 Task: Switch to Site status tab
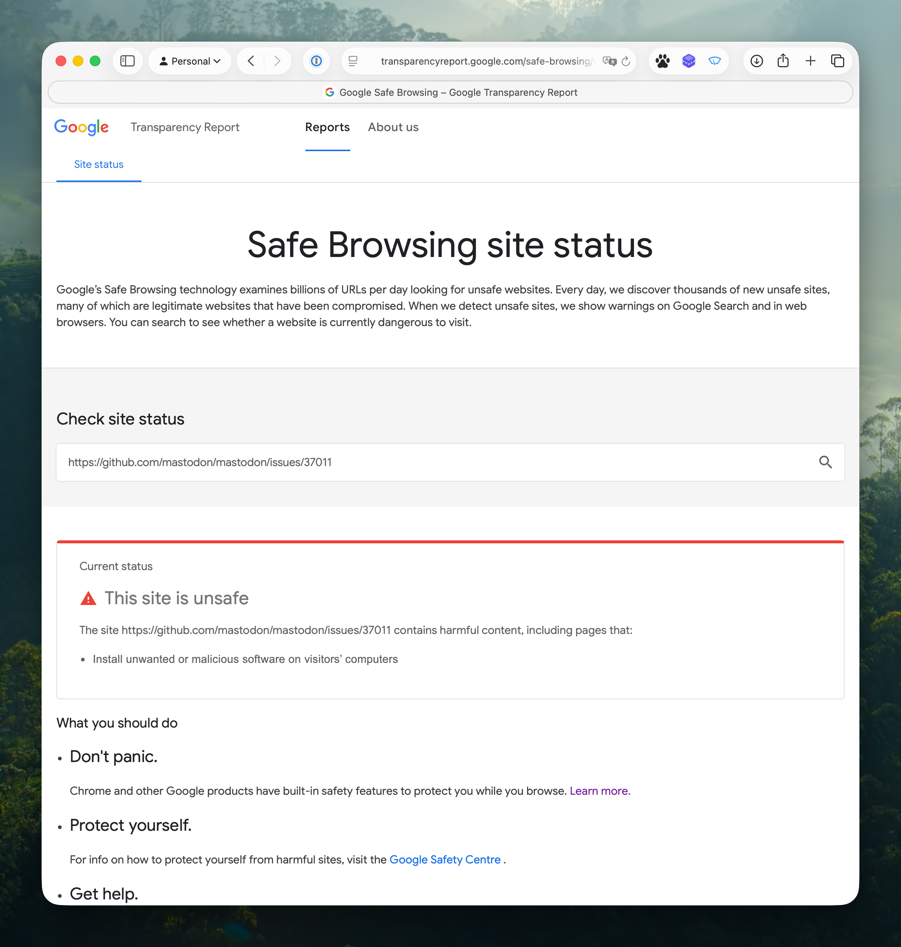click(x=98, y=164)
